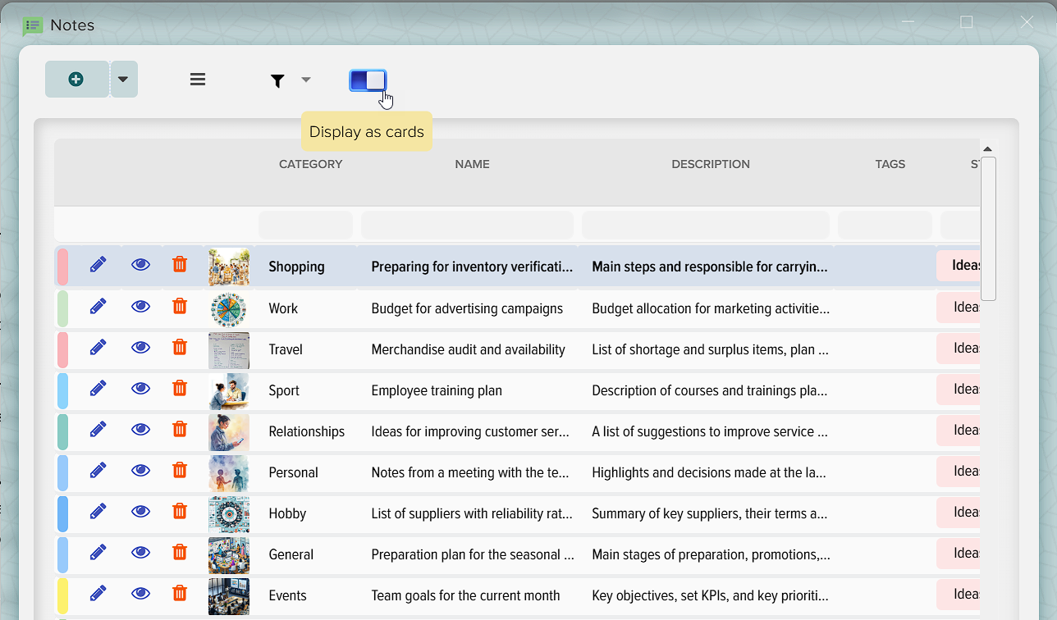Open the Hobby note thumbnail image
Viewport: 1057px width, 620px height.
(229, 513)
